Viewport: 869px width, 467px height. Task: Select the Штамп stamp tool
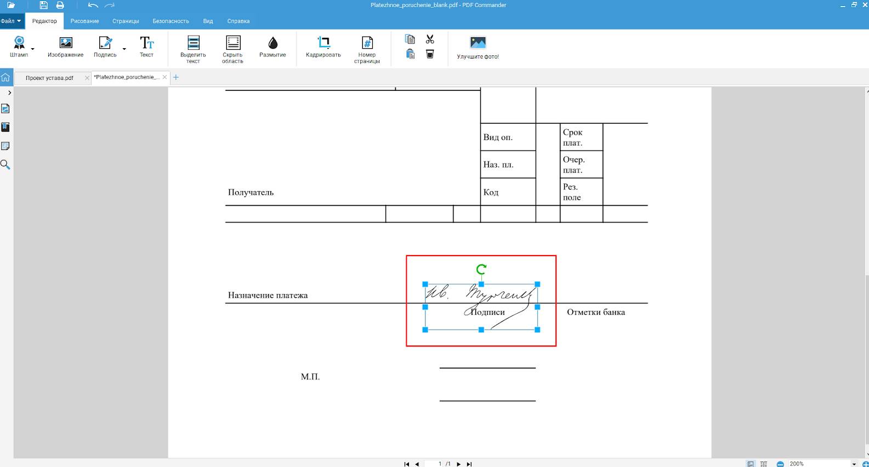[19, 47]
